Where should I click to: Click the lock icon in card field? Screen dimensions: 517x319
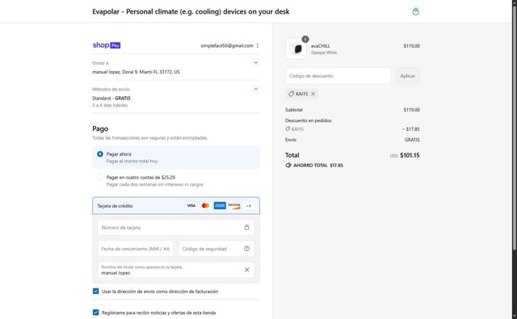pyautogui.click(x=246, y=228)
